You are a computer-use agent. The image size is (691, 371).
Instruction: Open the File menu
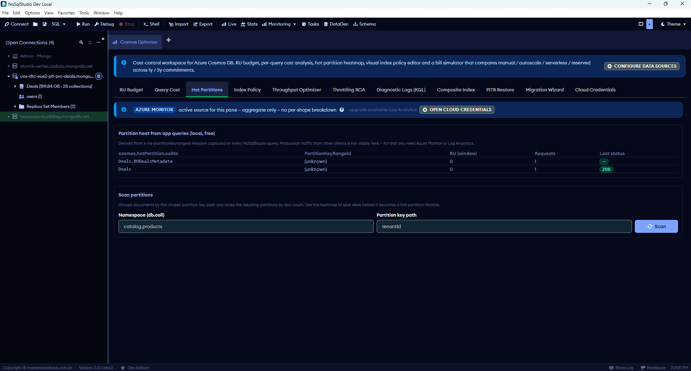pos(5,13)
